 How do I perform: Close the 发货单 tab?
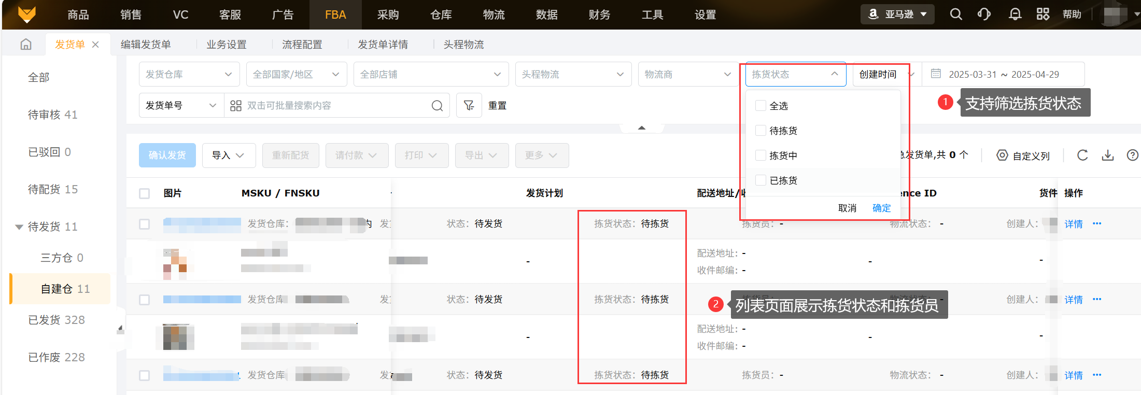[95, 45]
